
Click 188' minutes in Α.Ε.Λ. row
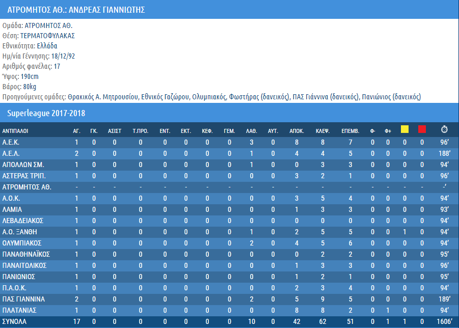(x=444, y=154)
